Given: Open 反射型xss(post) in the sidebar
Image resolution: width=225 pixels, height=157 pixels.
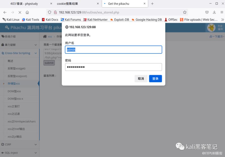Looking at the screenshot, I should pyautogui.click(x=17, y=76).
